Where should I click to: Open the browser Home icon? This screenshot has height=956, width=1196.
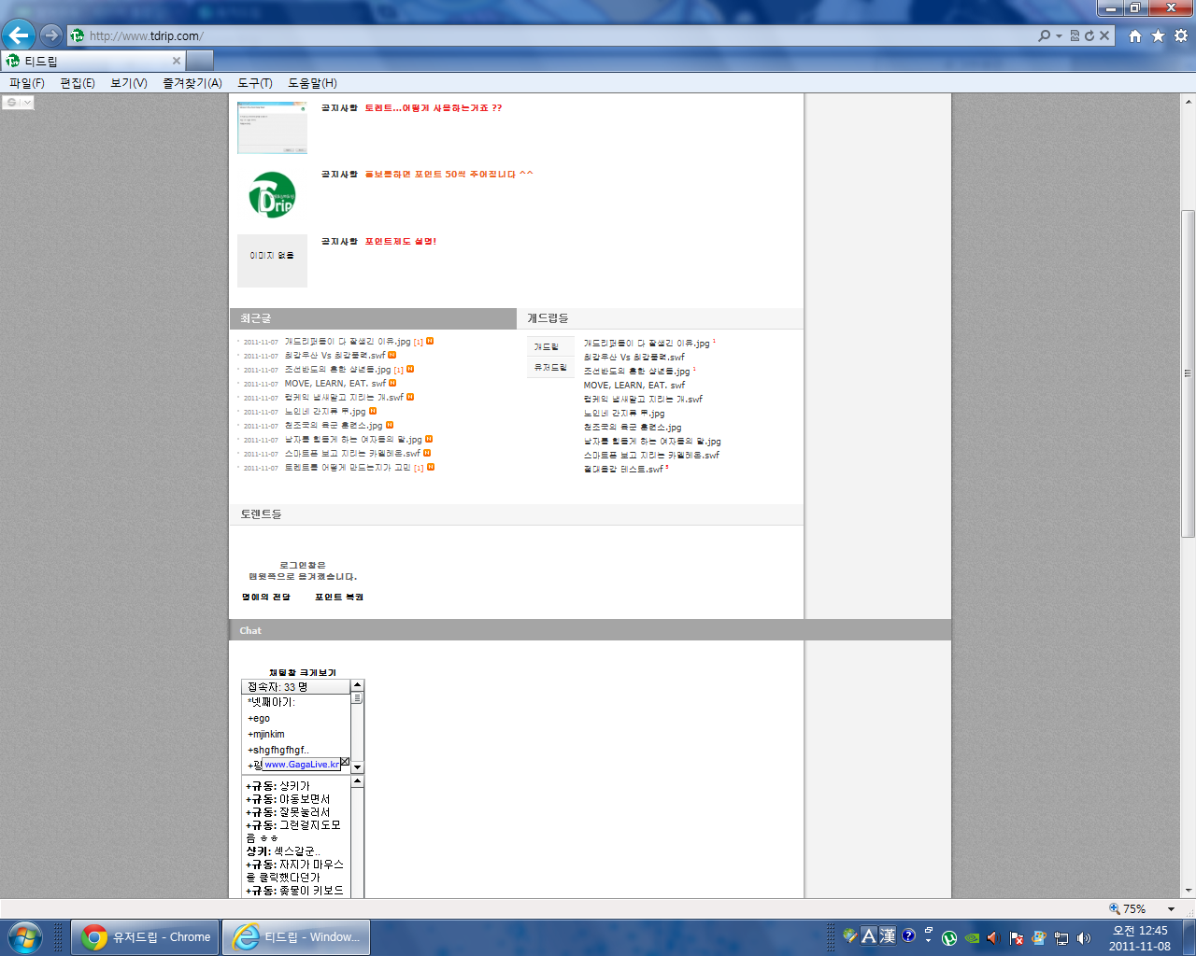click(x=1135, y=35)
